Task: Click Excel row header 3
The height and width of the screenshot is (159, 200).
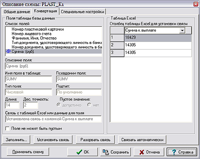Action: tap(117, 53)
